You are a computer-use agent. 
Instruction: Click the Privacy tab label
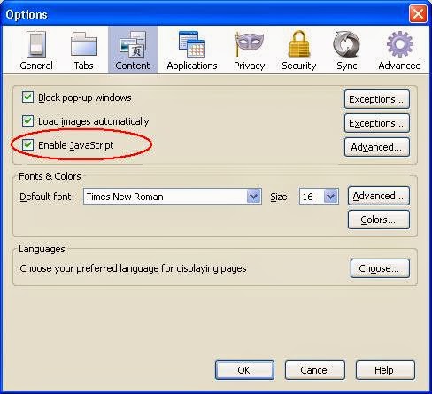pyautogui.click(x=250, y=66)
